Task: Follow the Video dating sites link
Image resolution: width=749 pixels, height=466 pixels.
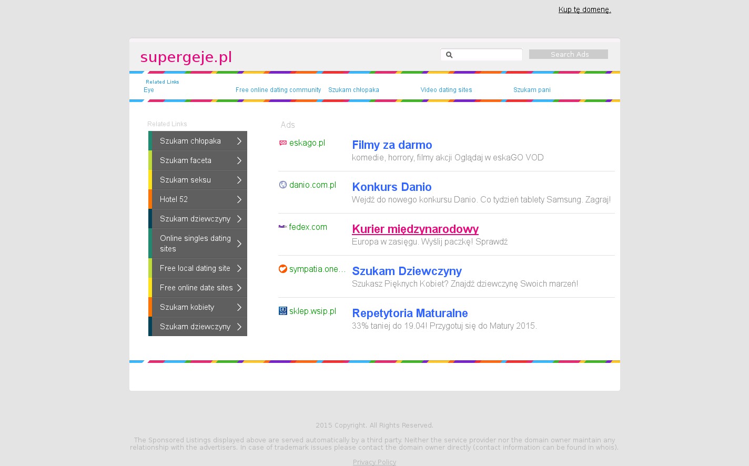Action: pyautogui.click(x=446, y=90)
